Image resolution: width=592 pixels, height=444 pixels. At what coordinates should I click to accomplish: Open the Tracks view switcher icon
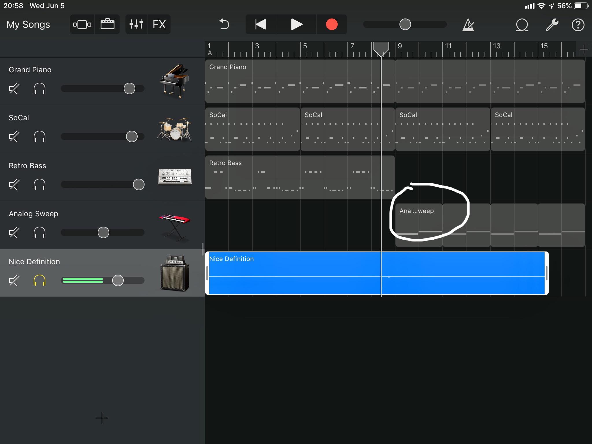[x=82, y=24]
